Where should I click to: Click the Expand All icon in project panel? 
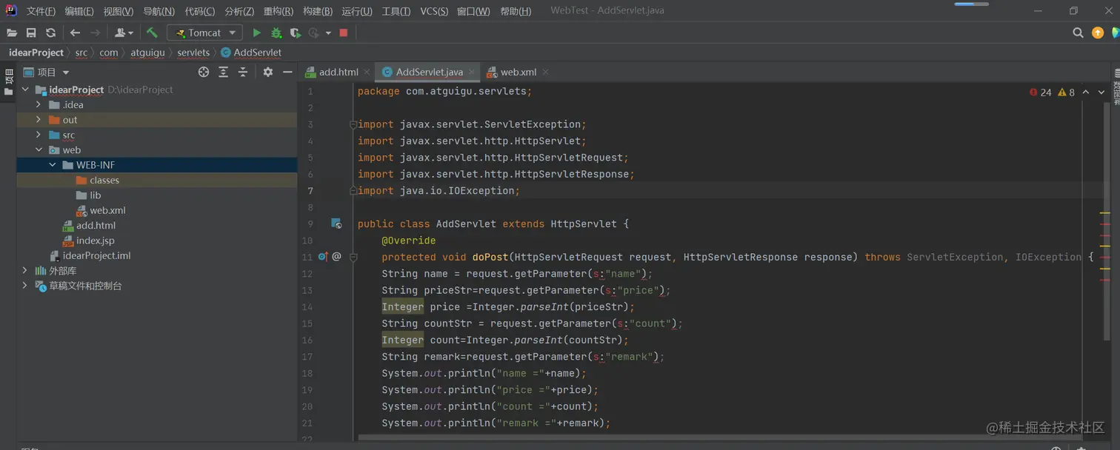point(223,72)
